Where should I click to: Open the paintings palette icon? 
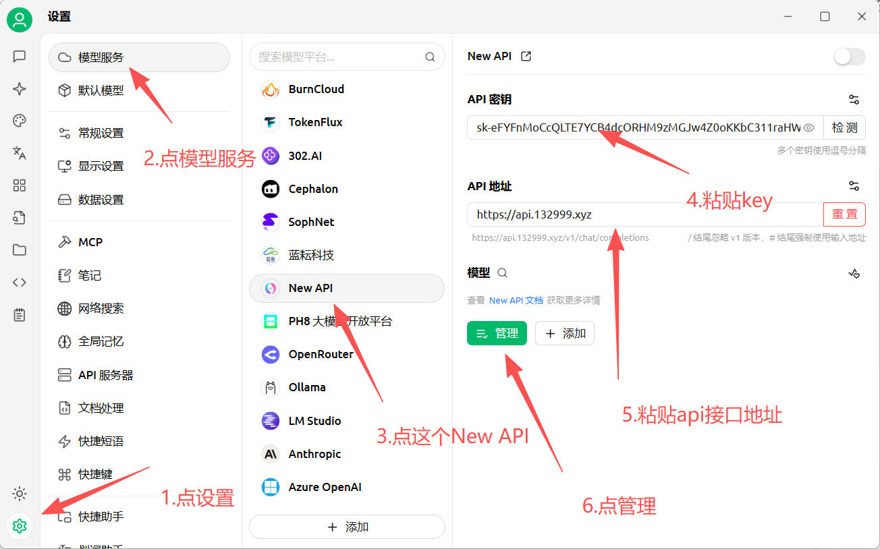click(20, 121)
